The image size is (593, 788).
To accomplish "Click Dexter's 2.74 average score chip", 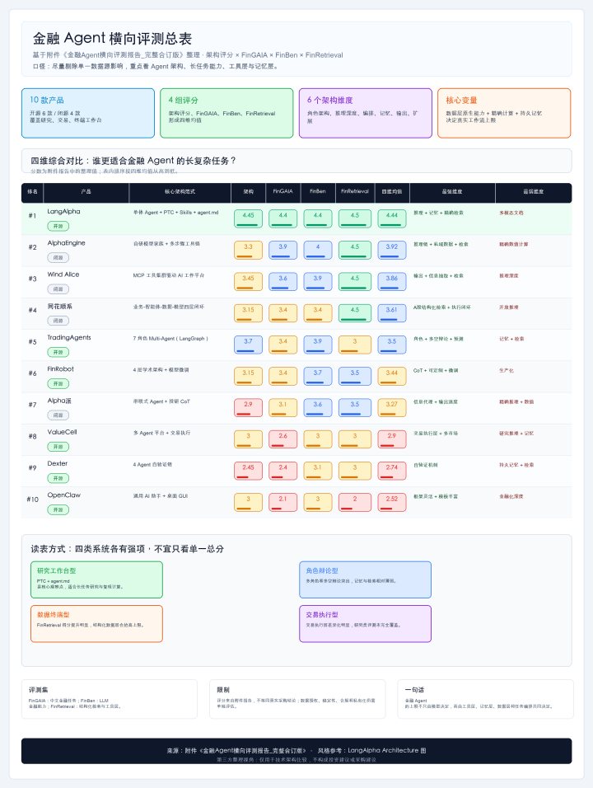I will point(392,471).
